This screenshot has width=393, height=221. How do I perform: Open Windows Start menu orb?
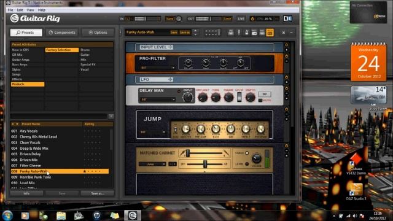pos(7,215)
